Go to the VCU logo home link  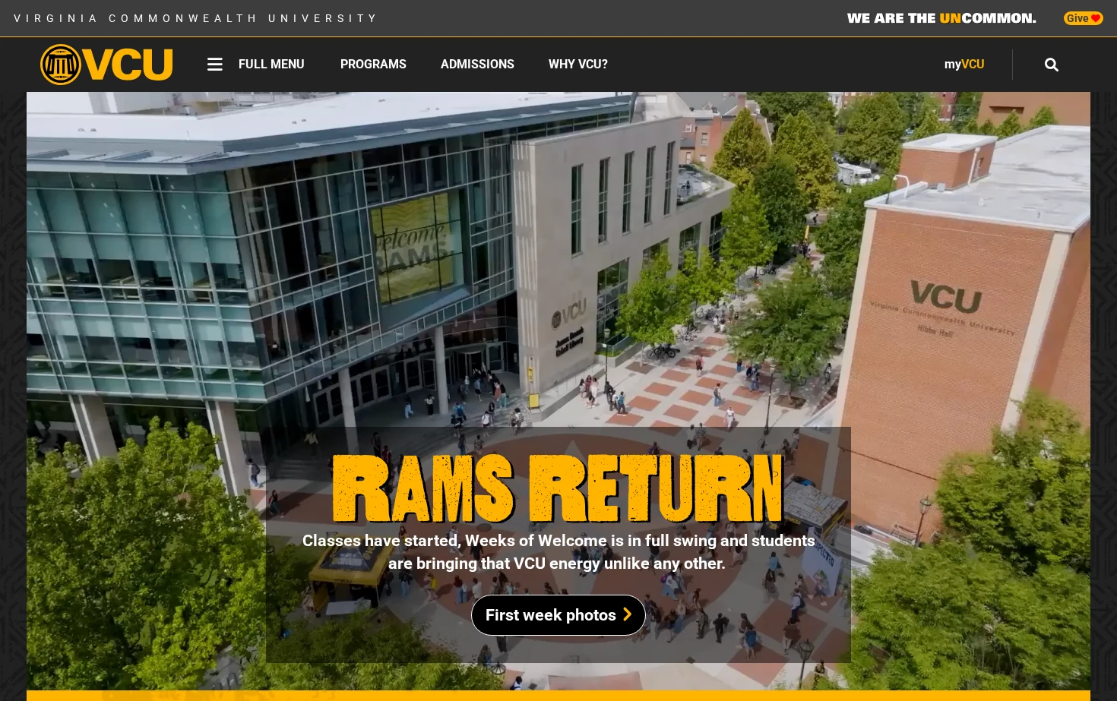coord(106,65)
